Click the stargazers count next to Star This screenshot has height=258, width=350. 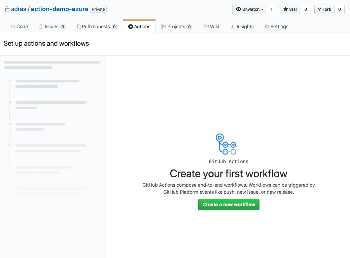tap(306, 9)
